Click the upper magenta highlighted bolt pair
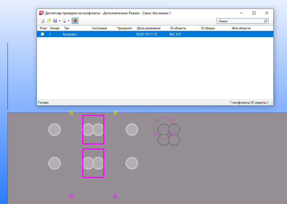Viewport: 287px width, 204px height. (93, 130)
